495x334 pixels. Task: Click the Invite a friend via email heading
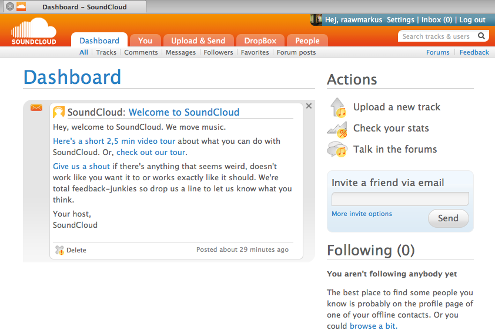pos(387,183)
